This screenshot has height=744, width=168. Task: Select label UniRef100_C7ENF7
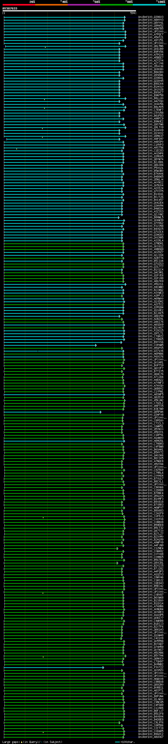tap(151, 110)
